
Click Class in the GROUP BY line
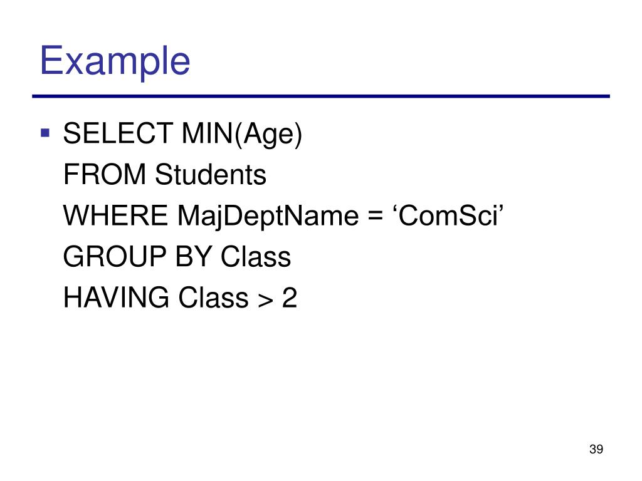point(256,256)
